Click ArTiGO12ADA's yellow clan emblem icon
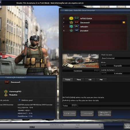The image size is (130, 130). [71, 18]
